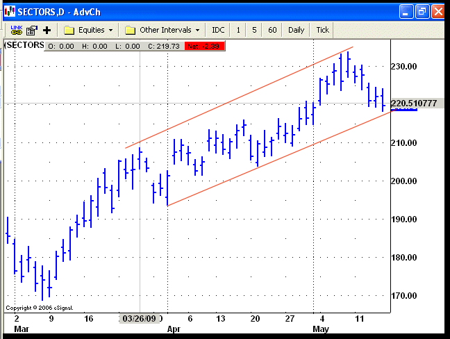Click the 190.00 price axis label

coord(403,220)
